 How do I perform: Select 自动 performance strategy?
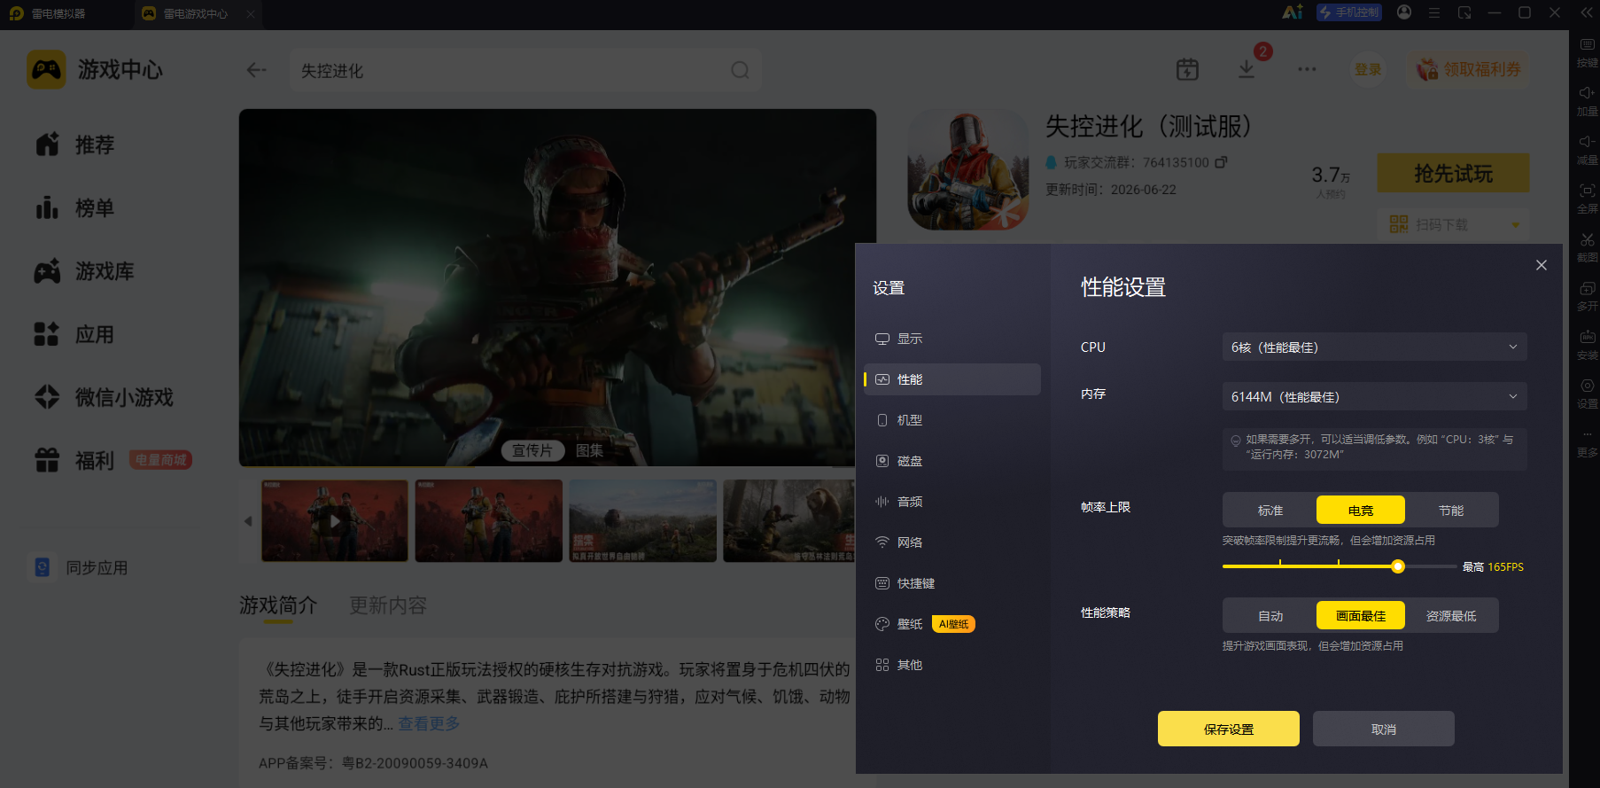[x=1270, y=615]
